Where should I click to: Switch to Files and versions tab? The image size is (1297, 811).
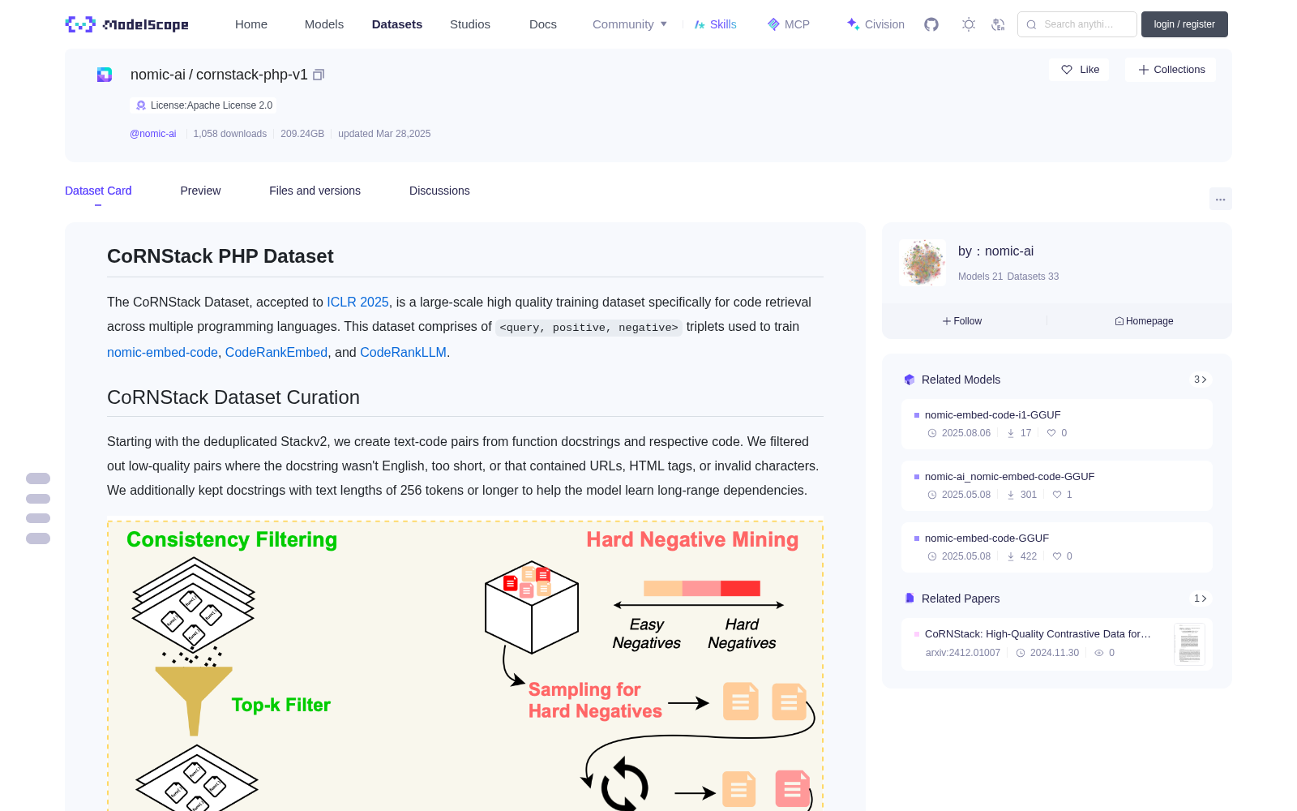pyautogui.click(x=315, y=191)
